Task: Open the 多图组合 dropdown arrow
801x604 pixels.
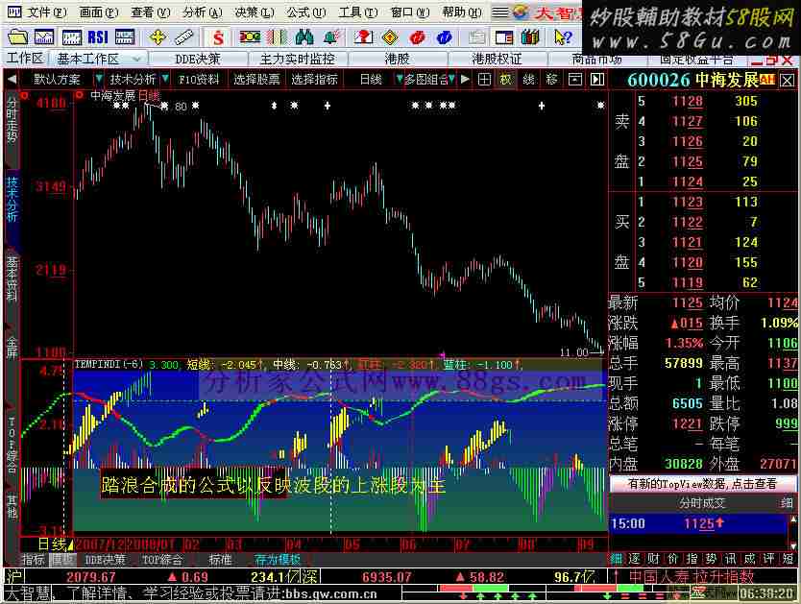Action: pyautogui.click(x=451, y=79)
